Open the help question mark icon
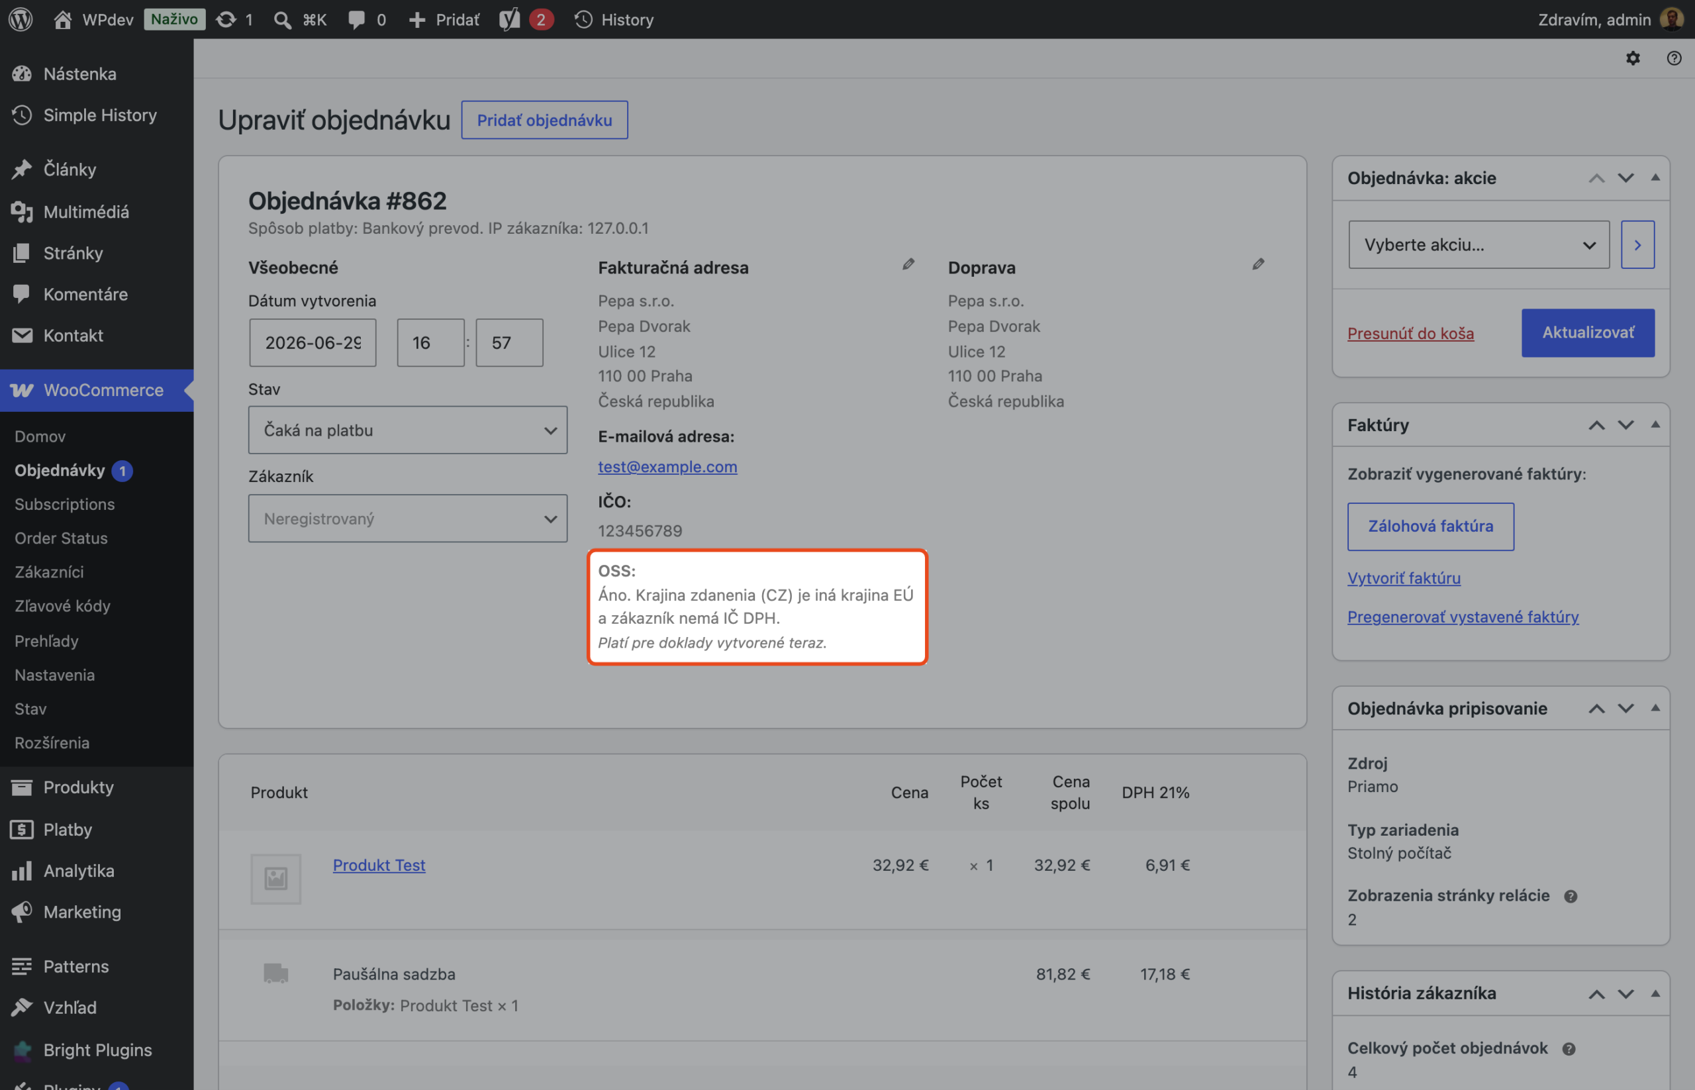The height and width of the screenshot is (1090, 1695). [1674, 58]
